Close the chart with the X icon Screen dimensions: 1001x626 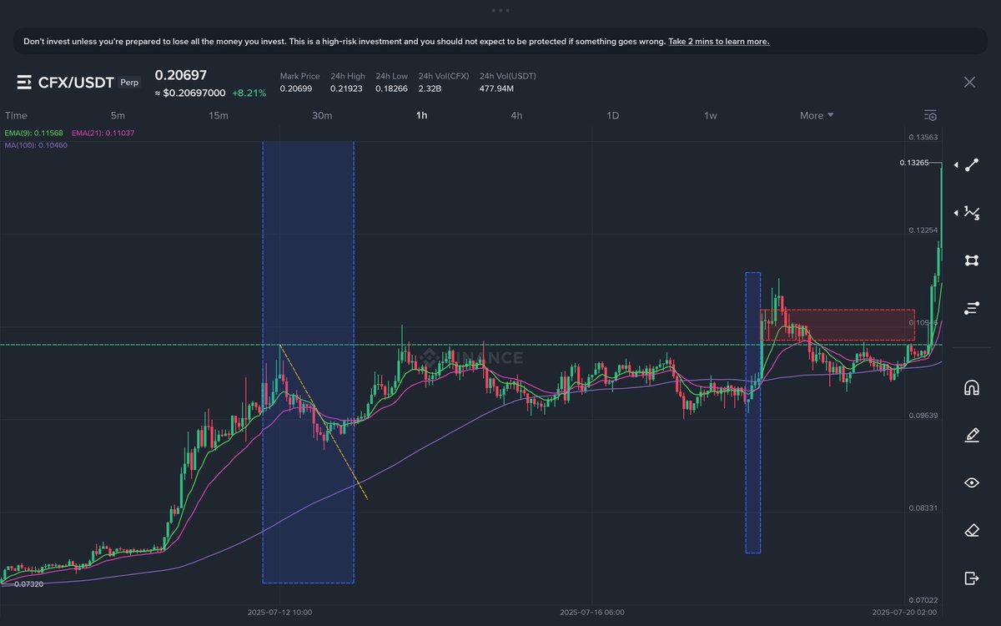pyautogui.click(x=969, y=82)
